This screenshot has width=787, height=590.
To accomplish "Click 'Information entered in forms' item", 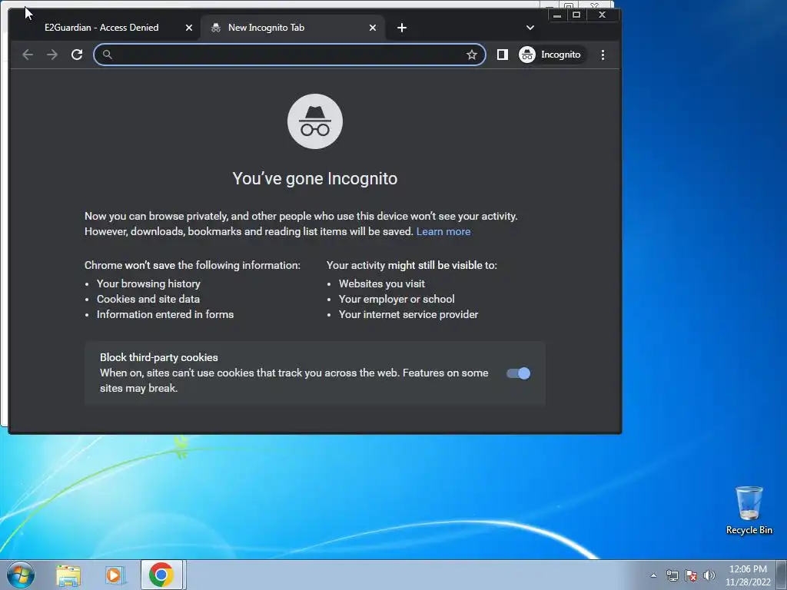I will tap(165, 314).
